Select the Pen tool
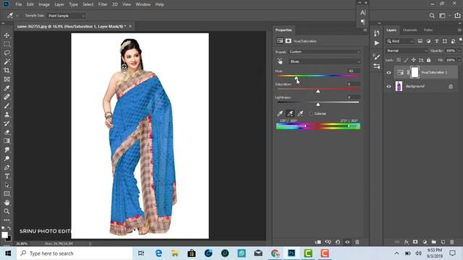Viewport: 463px width, 260px height. pos(7,168)
